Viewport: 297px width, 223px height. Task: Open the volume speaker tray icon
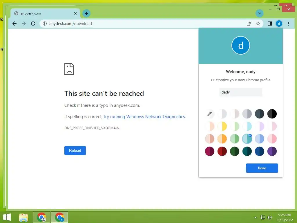click(269, 217)
